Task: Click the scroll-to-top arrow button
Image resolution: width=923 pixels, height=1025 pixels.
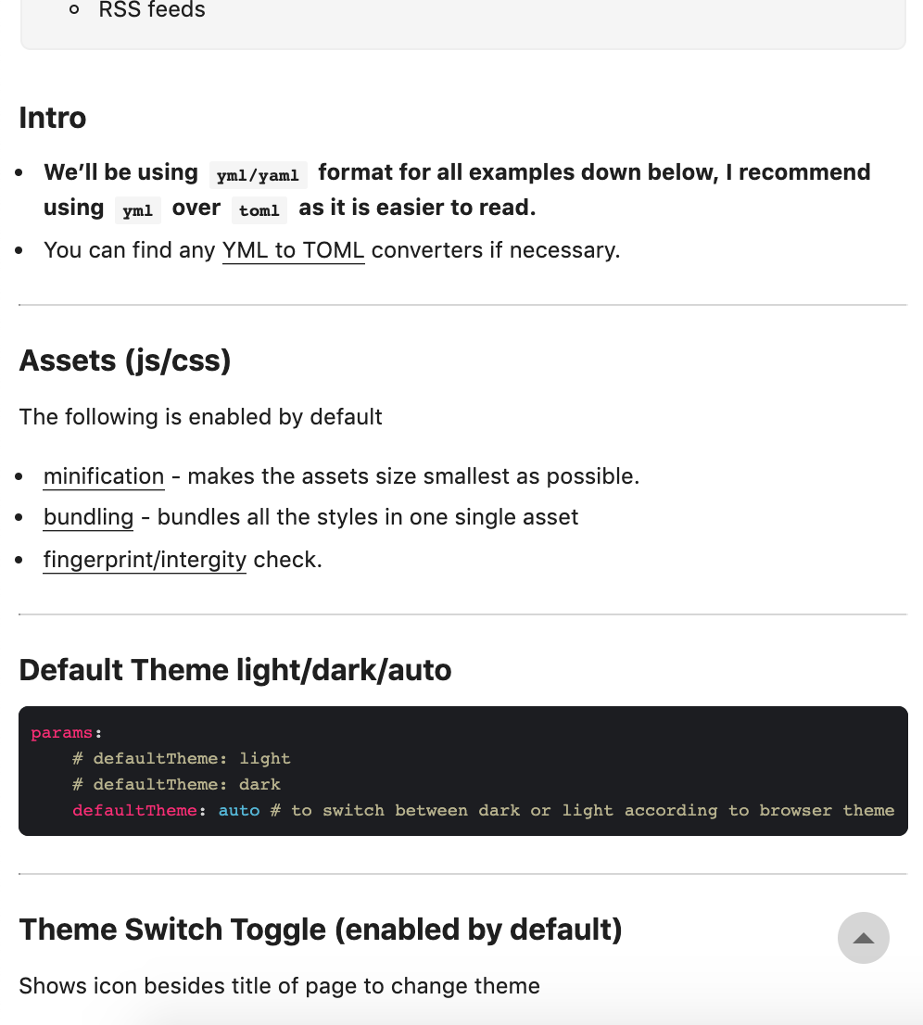Action: tap(863, 938)
